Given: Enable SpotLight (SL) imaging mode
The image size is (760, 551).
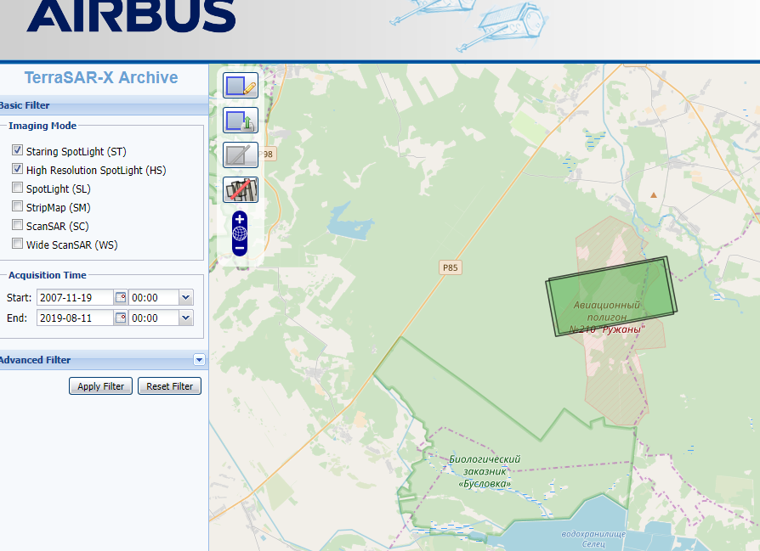Looking at the screenshot, I should (18, 188).
